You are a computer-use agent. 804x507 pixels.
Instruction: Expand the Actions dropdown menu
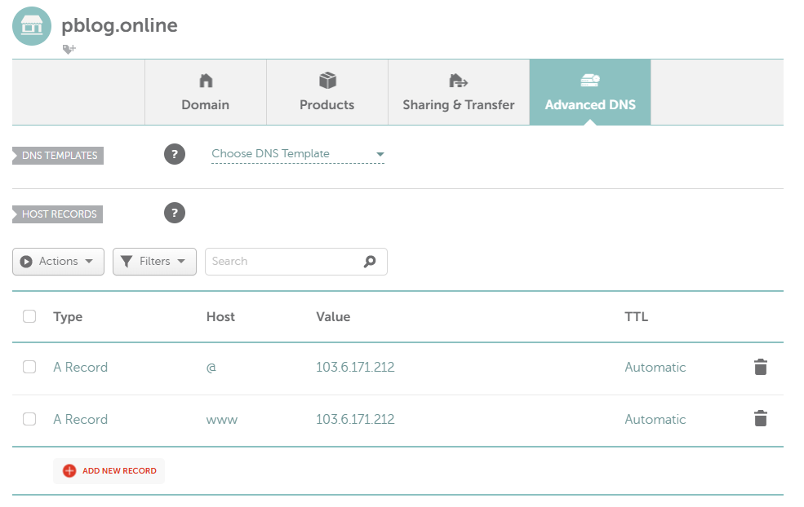58,262
